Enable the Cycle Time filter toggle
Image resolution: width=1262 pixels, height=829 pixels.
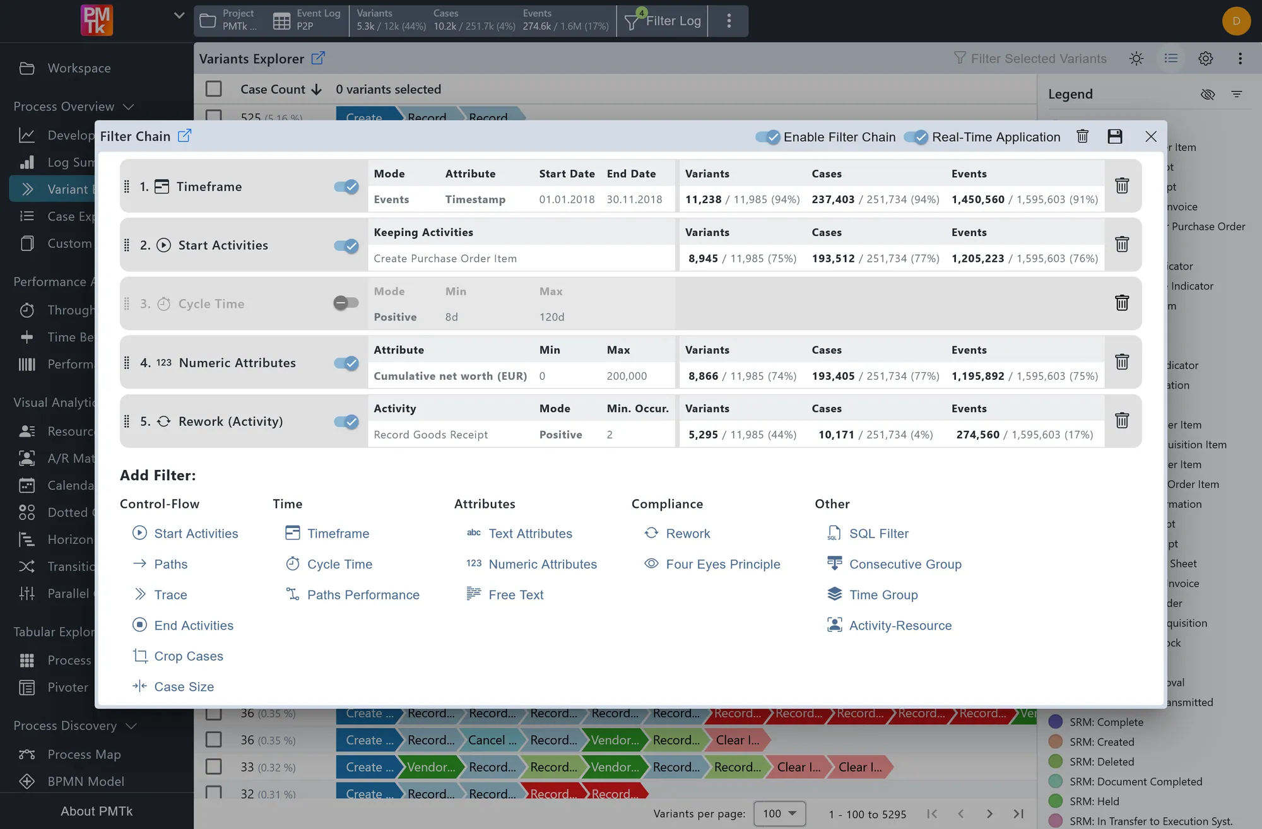[346, 303]
